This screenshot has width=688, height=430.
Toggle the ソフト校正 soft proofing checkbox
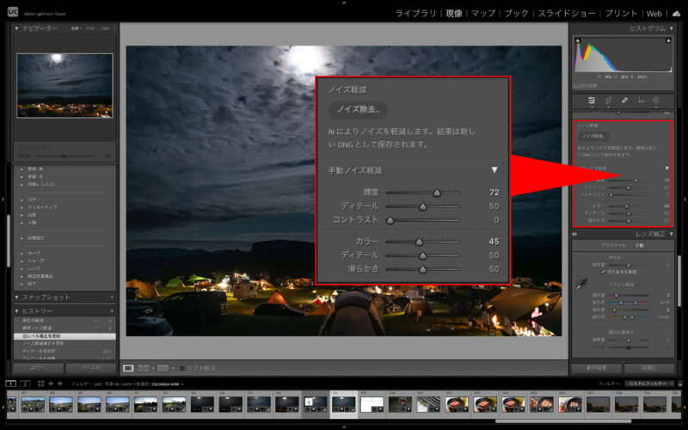click(182, 368)
